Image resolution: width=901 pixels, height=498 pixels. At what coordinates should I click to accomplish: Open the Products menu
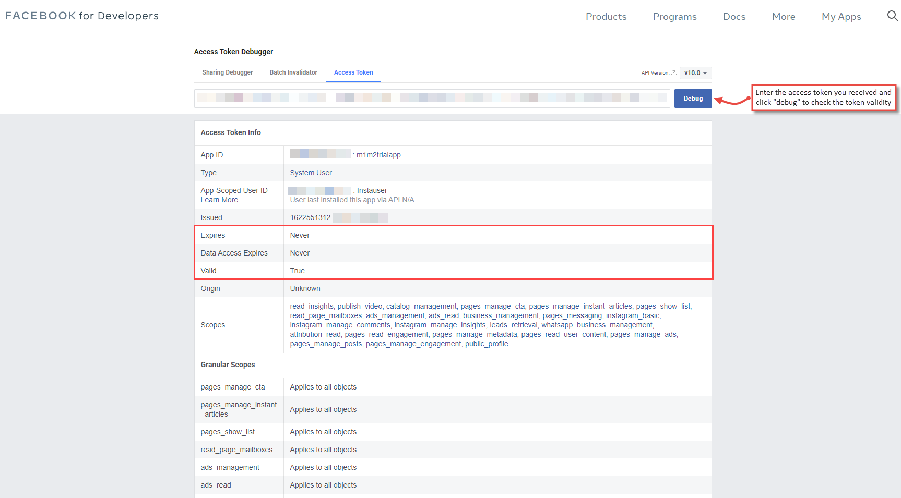coord(606,17)
